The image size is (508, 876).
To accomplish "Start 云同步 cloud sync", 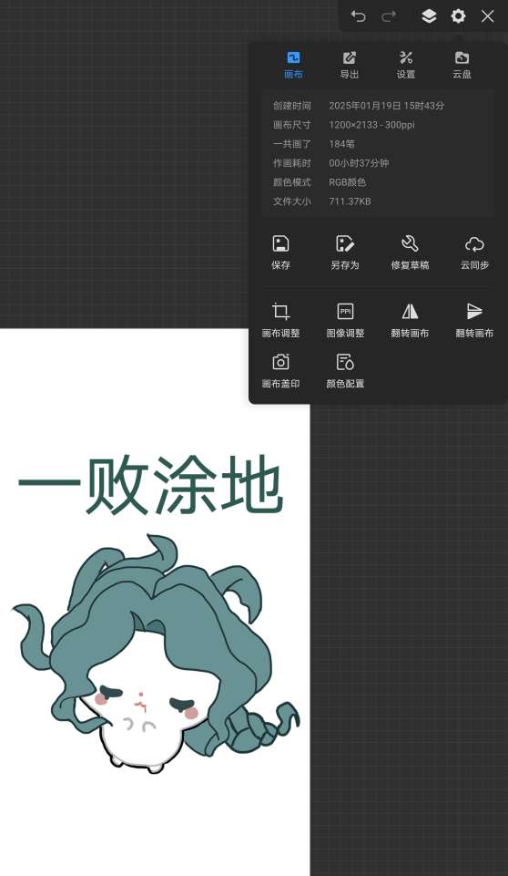I will point(474,252).
